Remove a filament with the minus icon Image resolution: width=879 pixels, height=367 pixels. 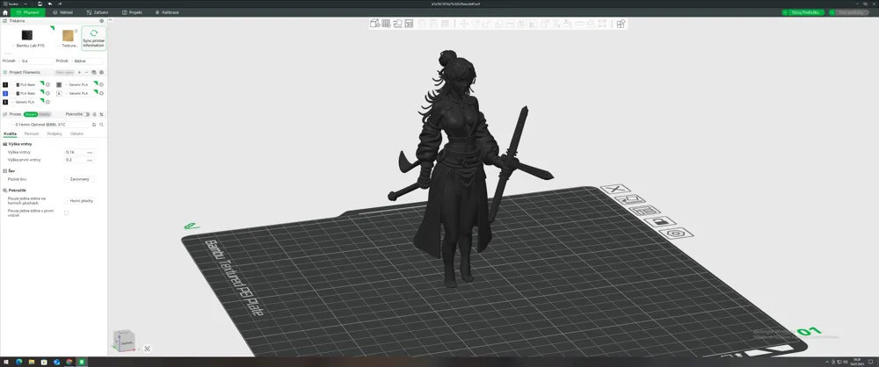(86, 72)
